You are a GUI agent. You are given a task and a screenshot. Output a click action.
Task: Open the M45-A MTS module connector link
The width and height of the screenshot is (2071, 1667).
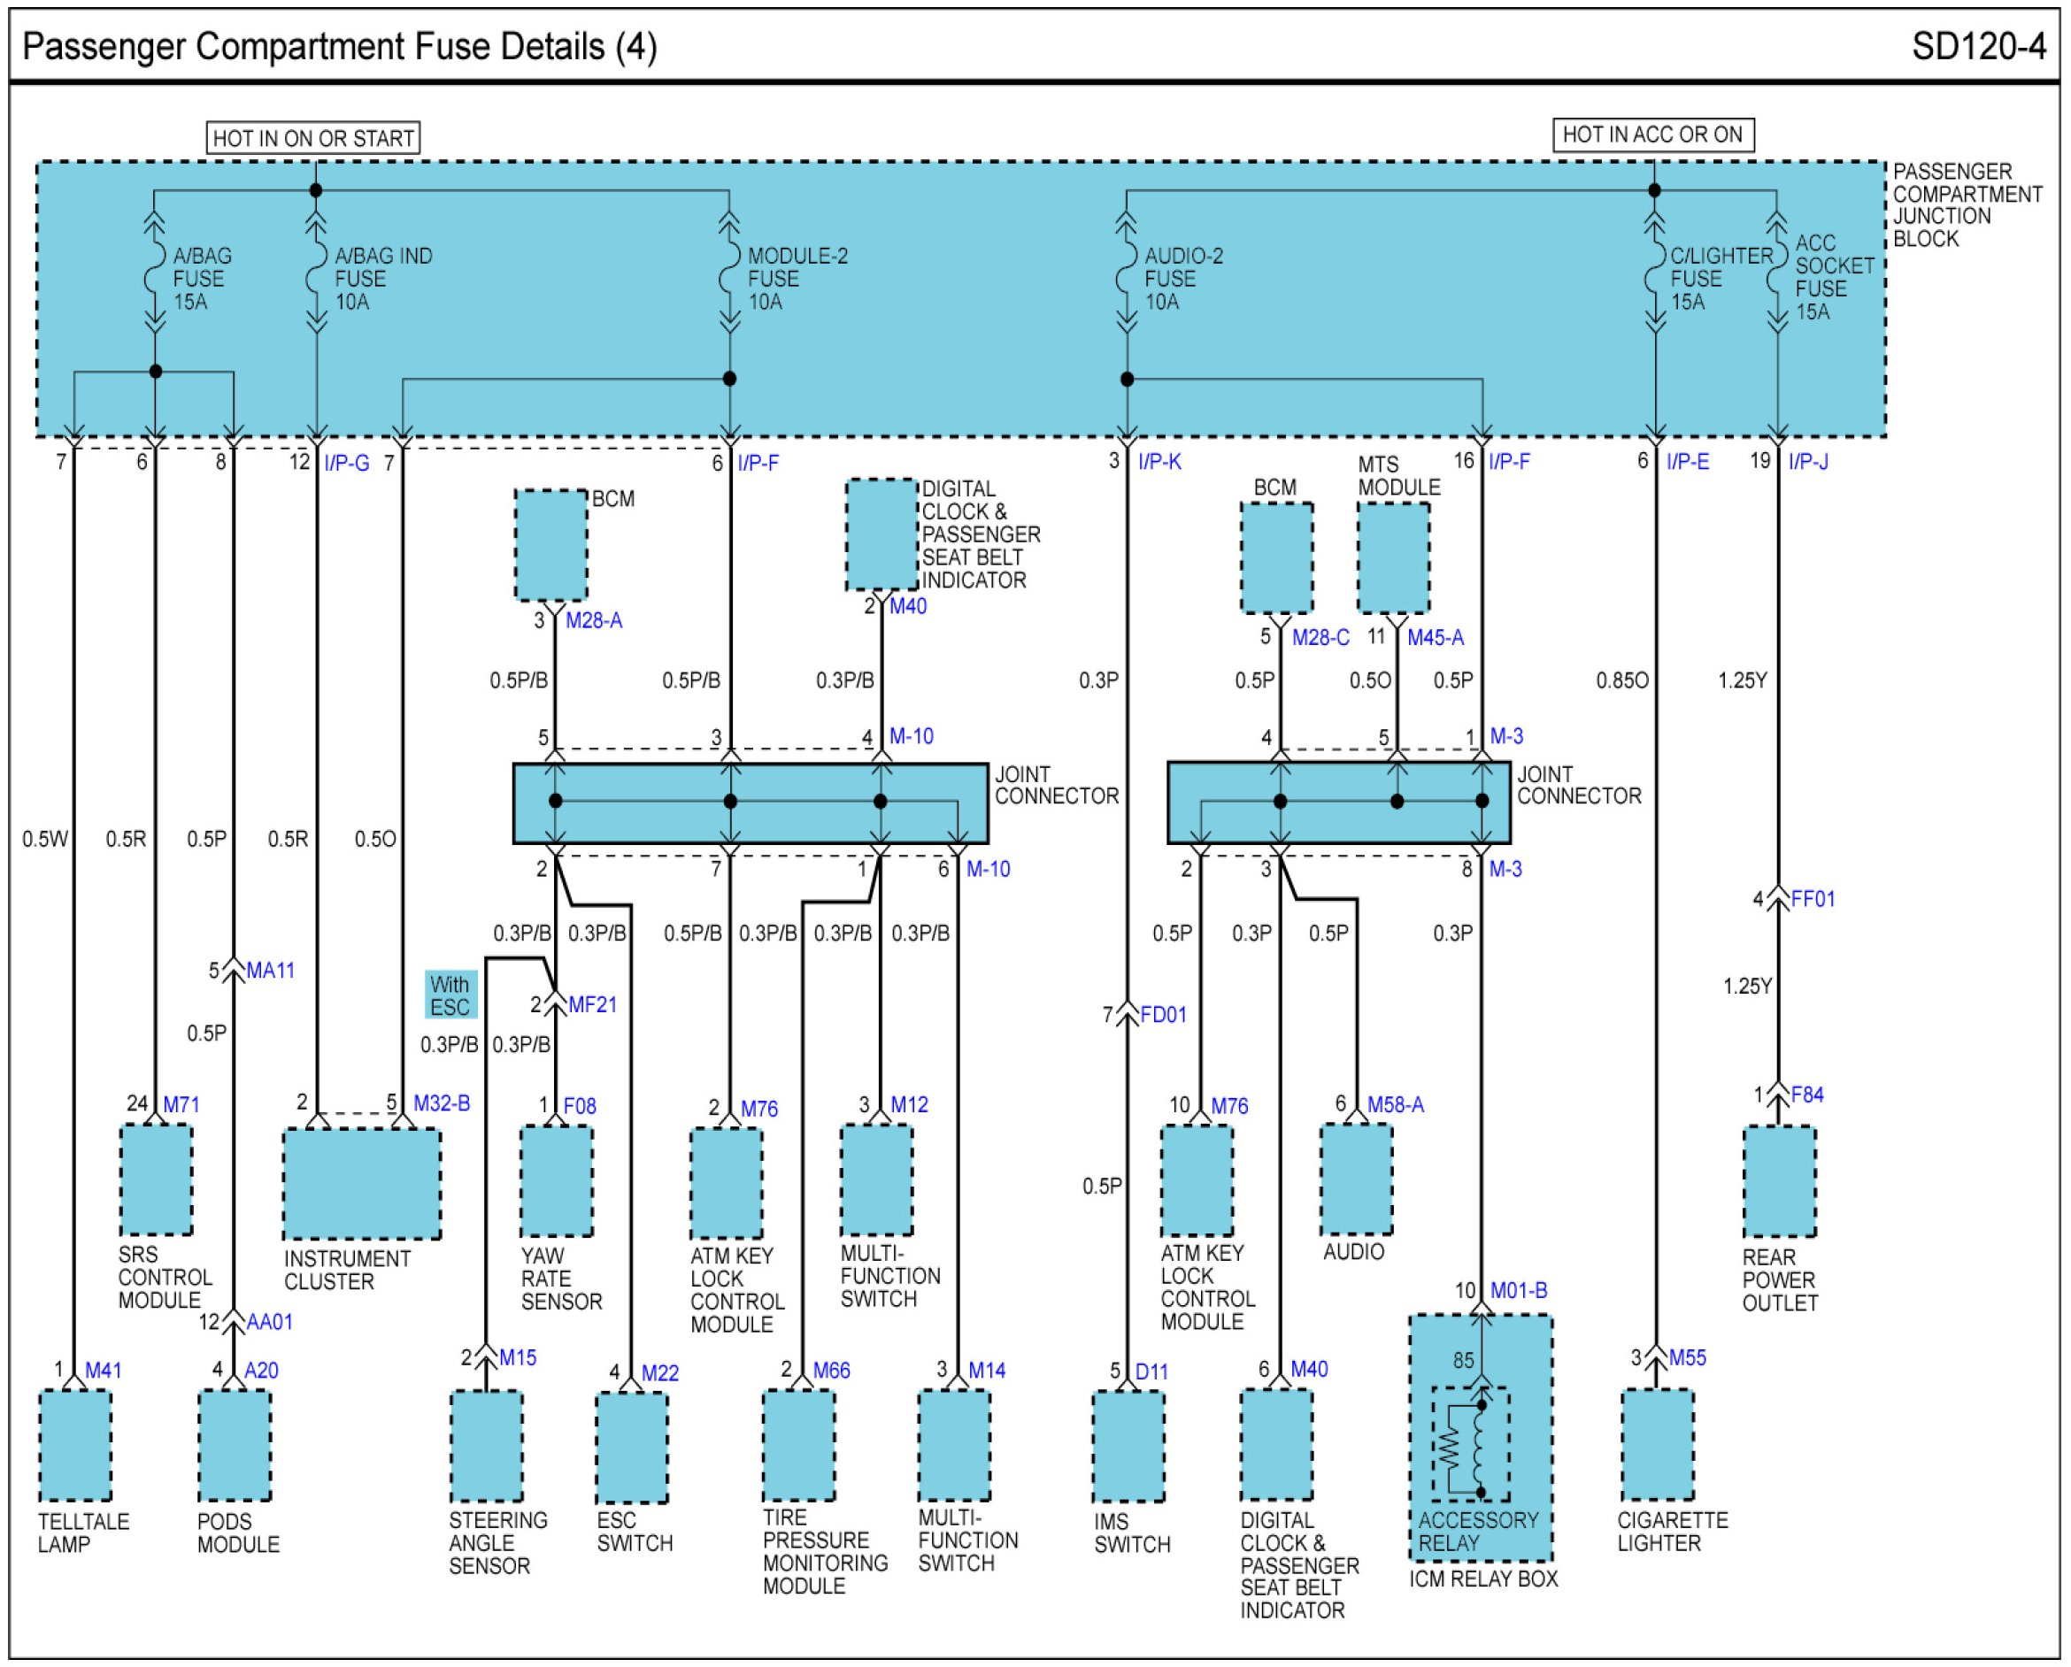pyautogui.click(x=1436, y=638)
